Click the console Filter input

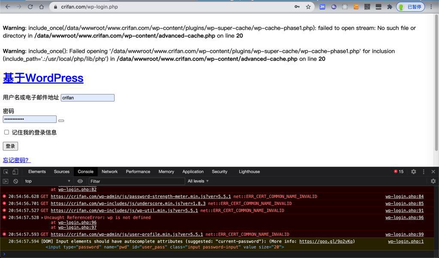pyautogui.click(x=137, y=181)
